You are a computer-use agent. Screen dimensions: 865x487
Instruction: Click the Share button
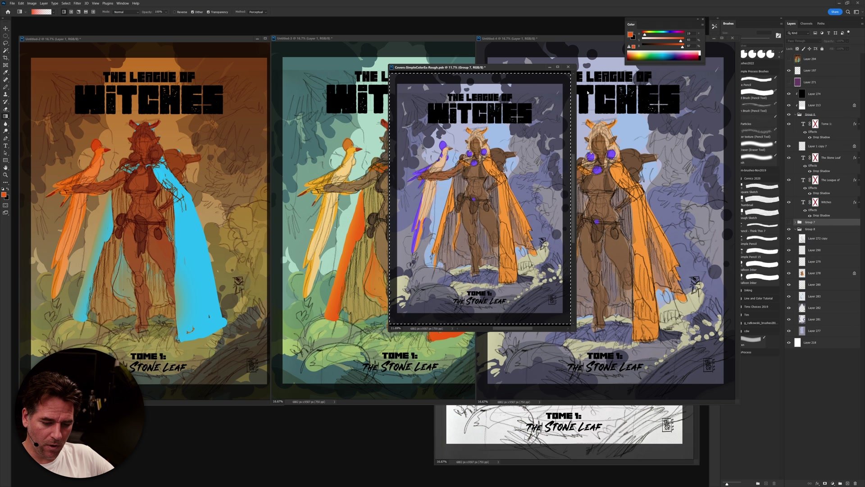(x=834, y=12)
